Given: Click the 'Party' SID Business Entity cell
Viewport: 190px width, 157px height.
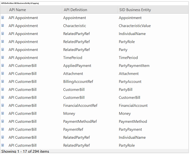Looking at the screenshot, I should 123,50.
